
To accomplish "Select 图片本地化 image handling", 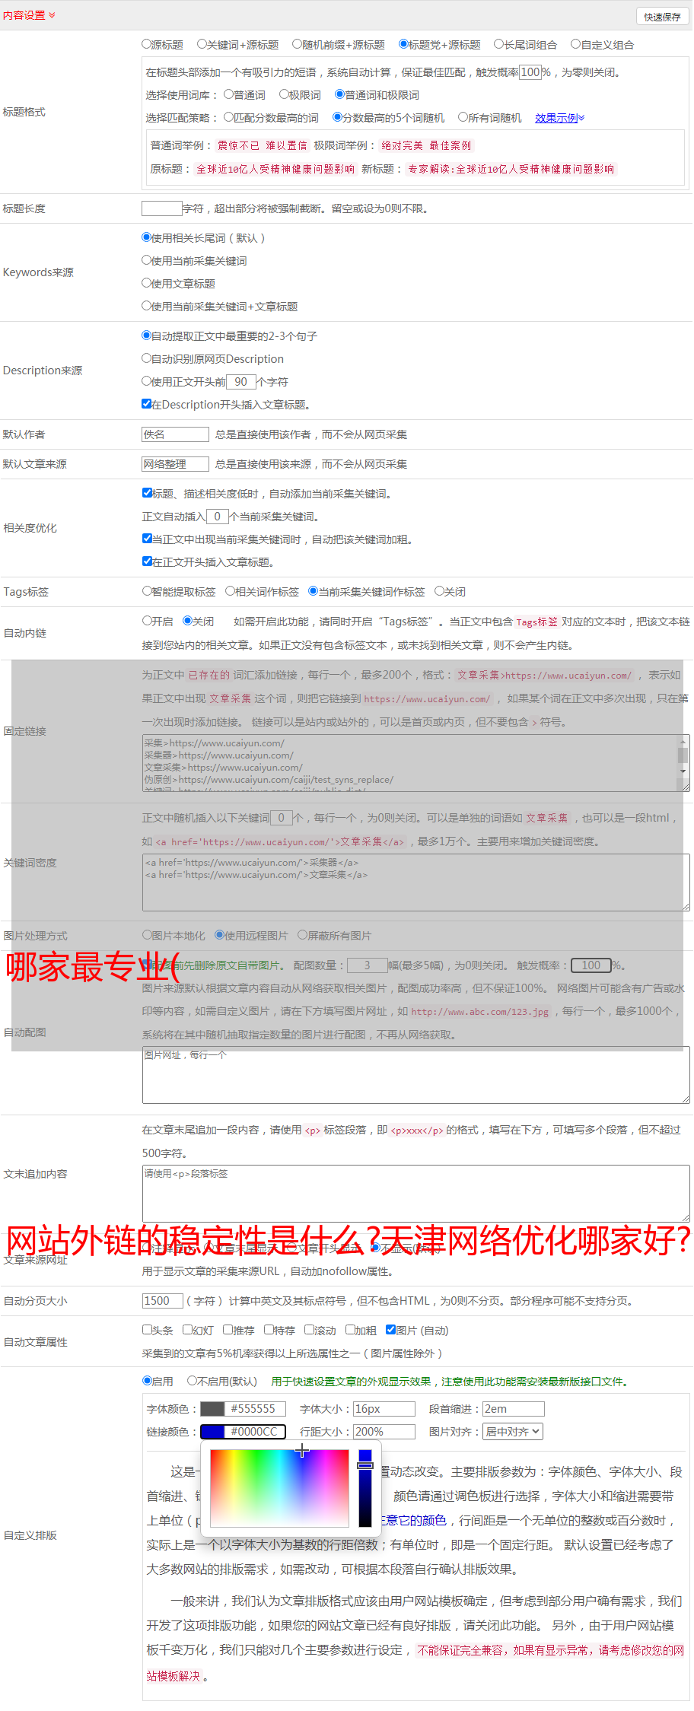I will pyautogui.click(x=147, y=935).
